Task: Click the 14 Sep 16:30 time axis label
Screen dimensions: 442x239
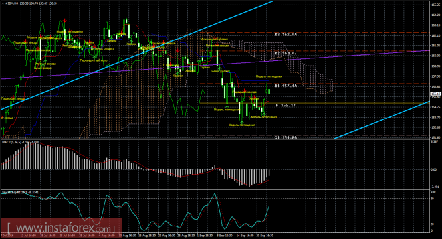Action: [x=245, y=235]
